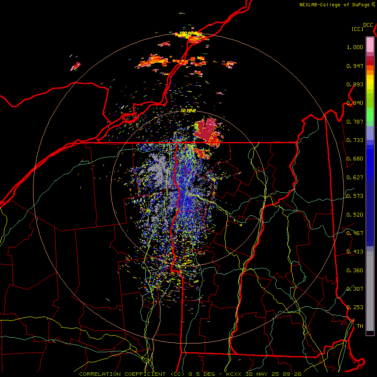Click the 100 NMI range ring label

tap(189, 33)
